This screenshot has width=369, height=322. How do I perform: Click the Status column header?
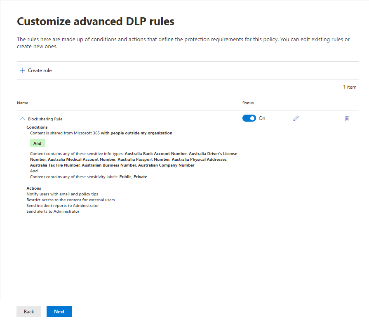pos(248,103)
